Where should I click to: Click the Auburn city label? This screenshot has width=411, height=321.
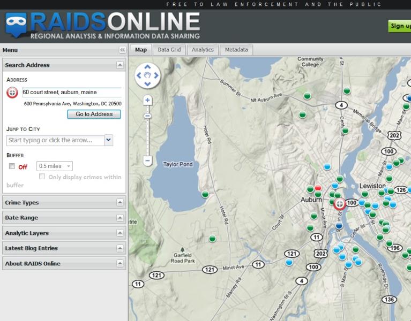pos(311,200)
